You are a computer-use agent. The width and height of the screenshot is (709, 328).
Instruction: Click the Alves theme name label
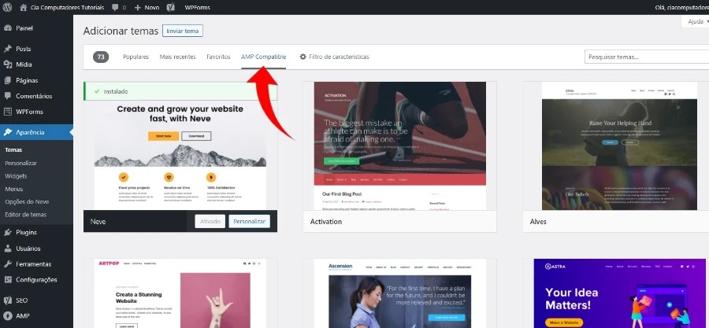click(x=538, y=222)
